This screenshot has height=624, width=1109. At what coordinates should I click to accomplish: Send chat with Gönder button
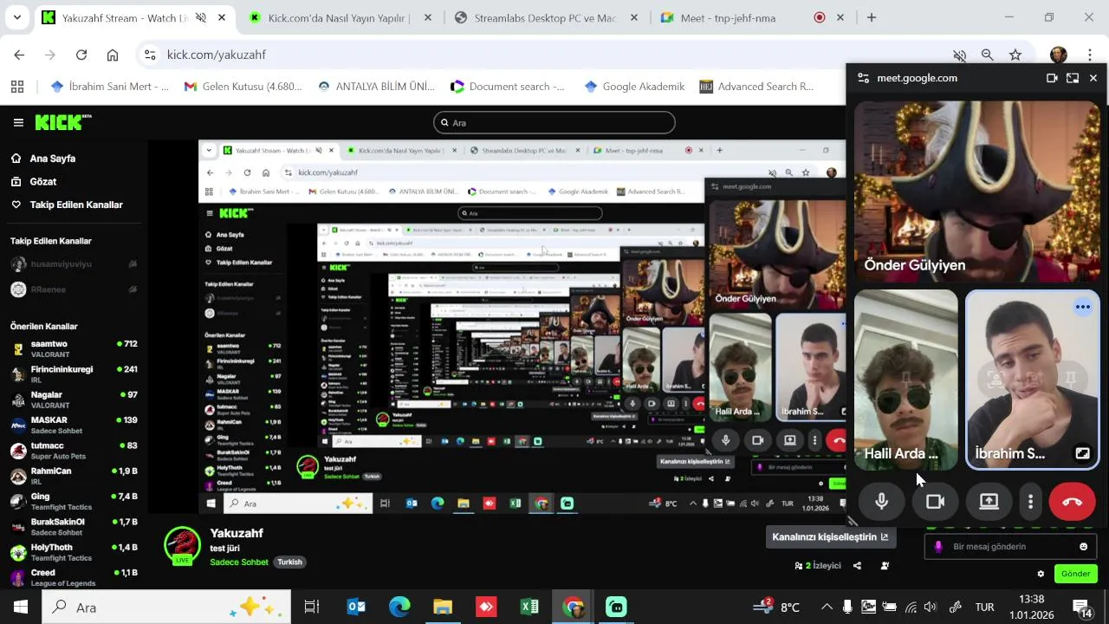point(1075,574)
